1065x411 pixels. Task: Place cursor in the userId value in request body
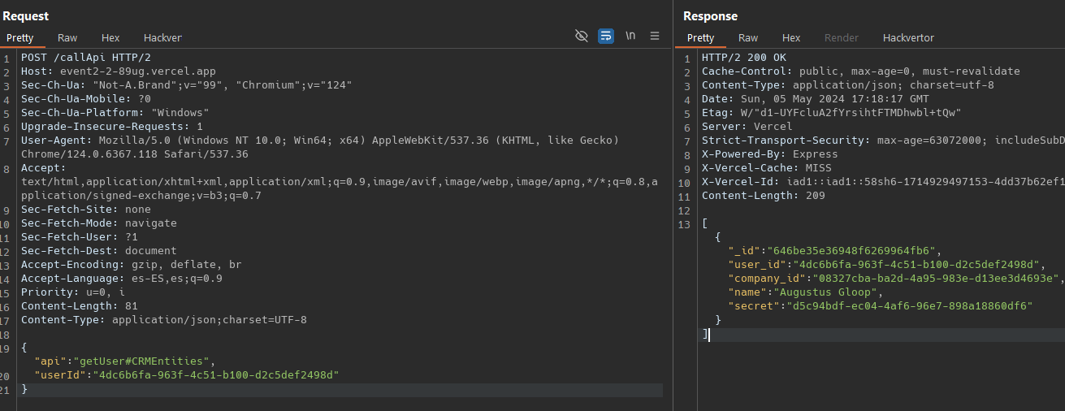(x=216, y=374)
